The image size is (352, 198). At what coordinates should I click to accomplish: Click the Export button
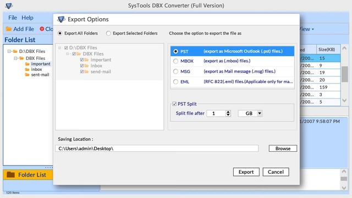pos(246,172)
